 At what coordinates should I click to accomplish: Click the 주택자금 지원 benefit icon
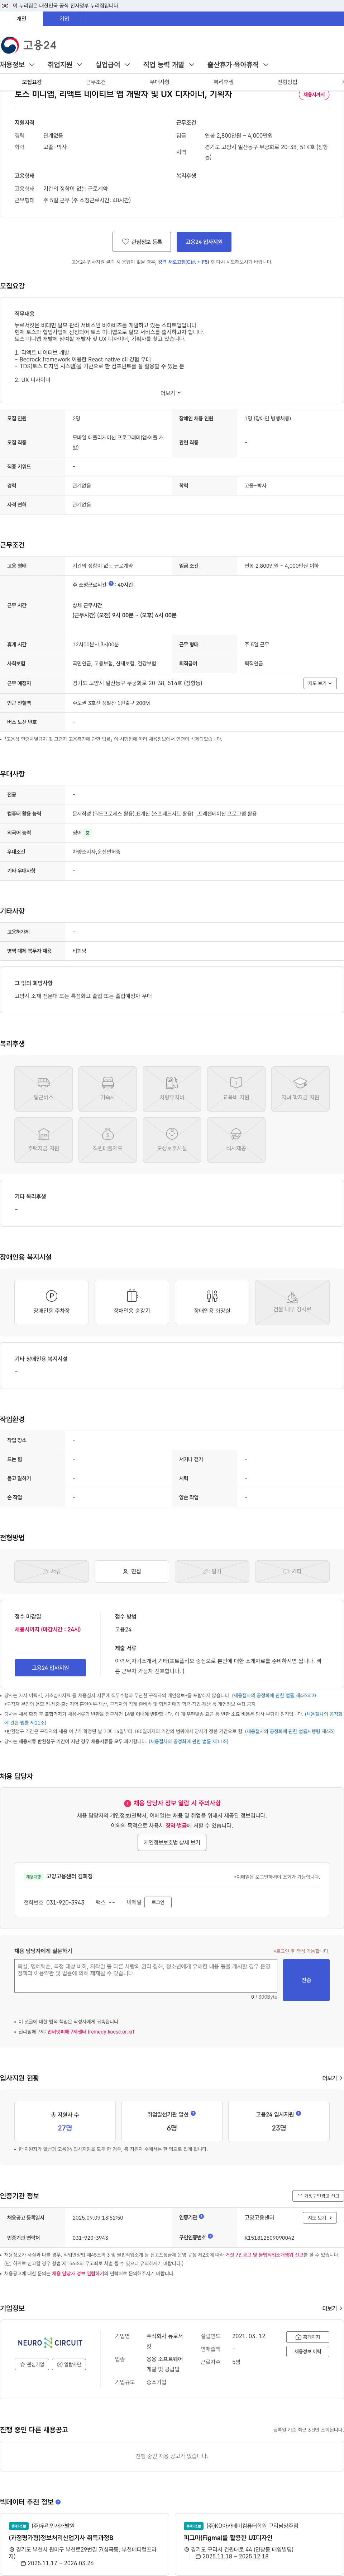43,1140
